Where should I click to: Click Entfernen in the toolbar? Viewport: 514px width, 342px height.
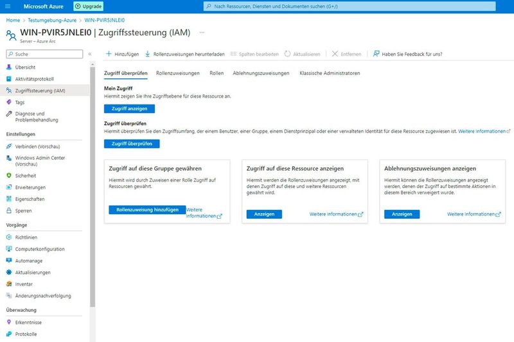(x=346, y=54)
